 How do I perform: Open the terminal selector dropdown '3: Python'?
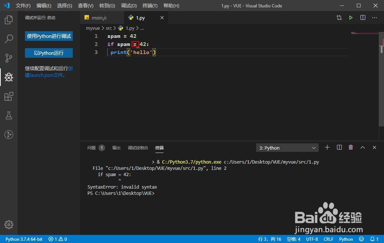(x=287, y=148)
